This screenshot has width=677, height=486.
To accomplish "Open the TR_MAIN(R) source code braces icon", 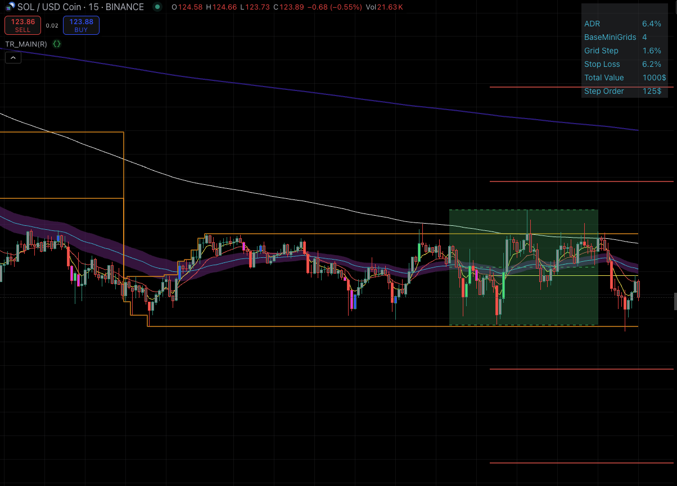I will [57, 43].
